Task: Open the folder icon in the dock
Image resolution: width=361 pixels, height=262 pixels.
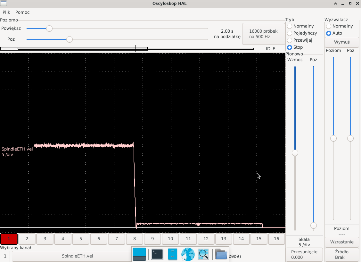Action: [221, 254]
